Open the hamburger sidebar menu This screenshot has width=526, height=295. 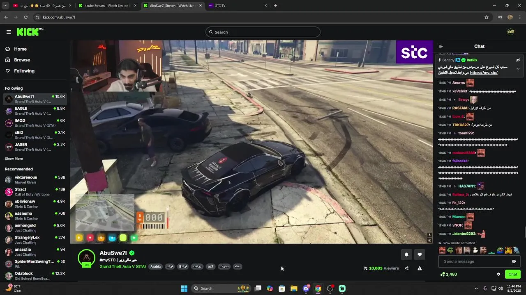[9, 32]
